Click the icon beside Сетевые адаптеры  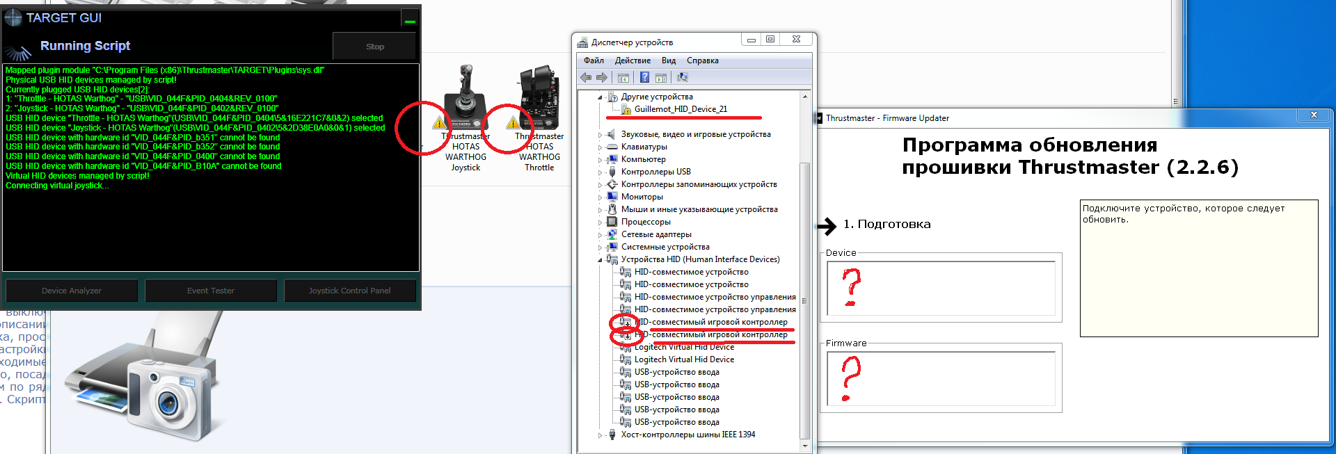(x=612, y=234)
